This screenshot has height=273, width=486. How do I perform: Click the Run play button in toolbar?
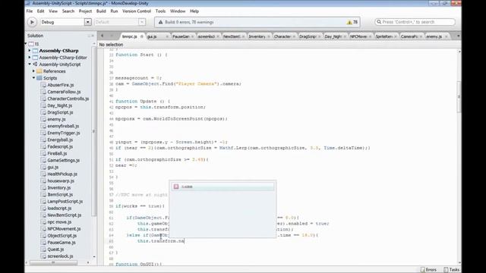tap(32, 22)
